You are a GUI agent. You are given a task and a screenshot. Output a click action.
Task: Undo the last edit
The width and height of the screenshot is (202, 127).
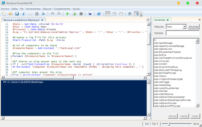[x=52, y=14]
